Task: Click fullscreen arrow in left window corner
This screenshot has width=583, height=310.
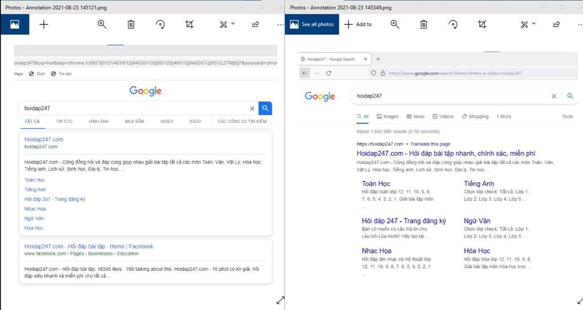Action: coord(280,300)
